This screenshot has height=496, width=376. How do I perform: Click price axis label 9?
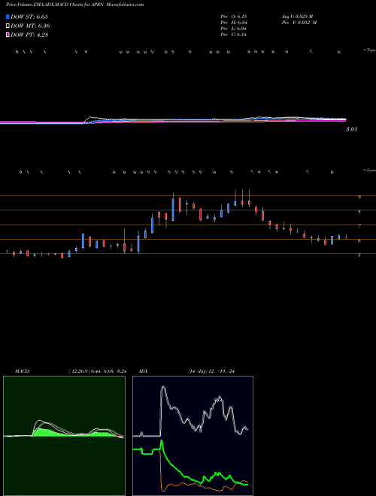click(359, 197)
